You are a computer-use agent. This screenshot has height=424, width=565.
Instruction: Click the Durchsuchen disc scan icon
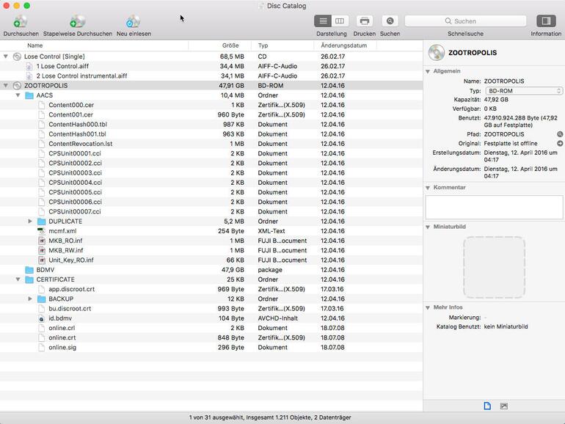click(21, 22)
